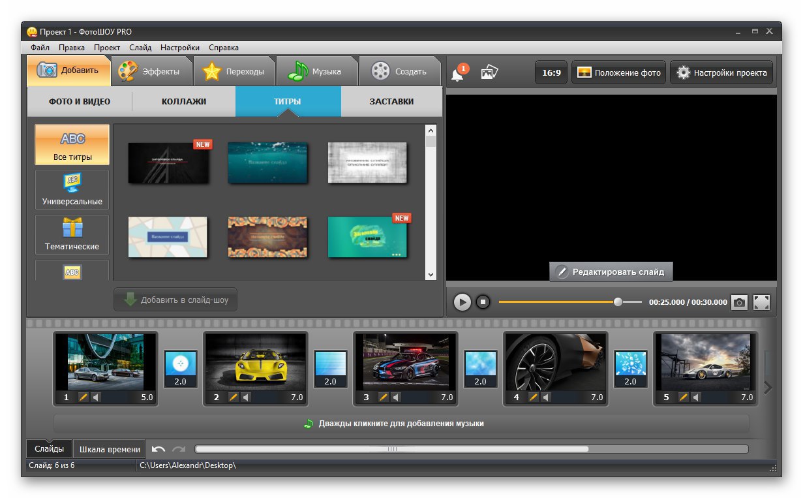The image size is (803, 498).
Task: Switch preview to fullscreen mode
Action: coord(761,302)
